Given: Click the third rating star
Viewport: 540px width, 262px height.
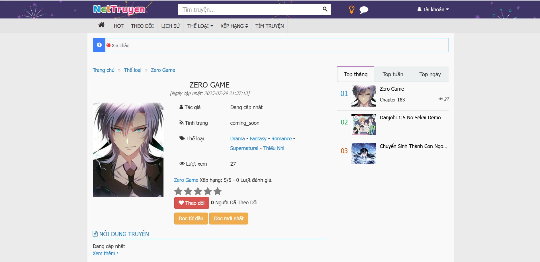Looking at the screenshot, I should (x=198, y=191).
